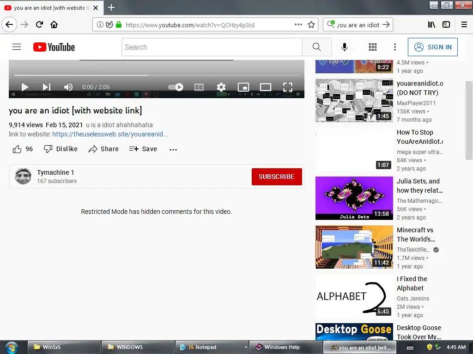This screenshot has height=354, width=473.
Task: Open the Tymachine 1 channel name
Action: pyautogui.click(x=55, y=172)
